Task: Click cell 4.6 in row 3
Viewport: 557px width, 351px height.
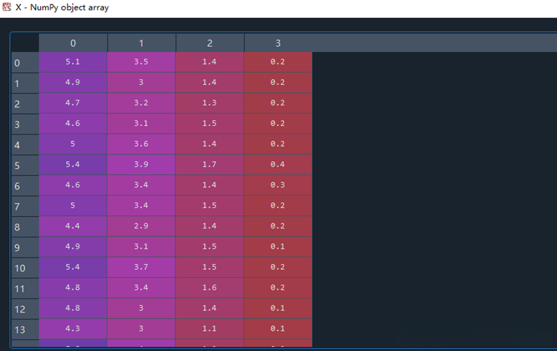Action: (x=73, y=124)
